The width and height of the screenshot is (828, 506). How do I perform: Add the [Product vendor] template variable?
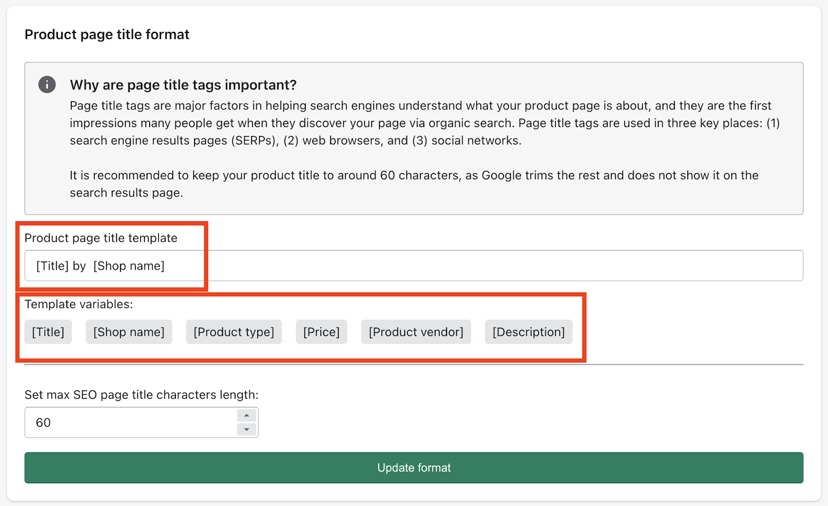point(416,332)
